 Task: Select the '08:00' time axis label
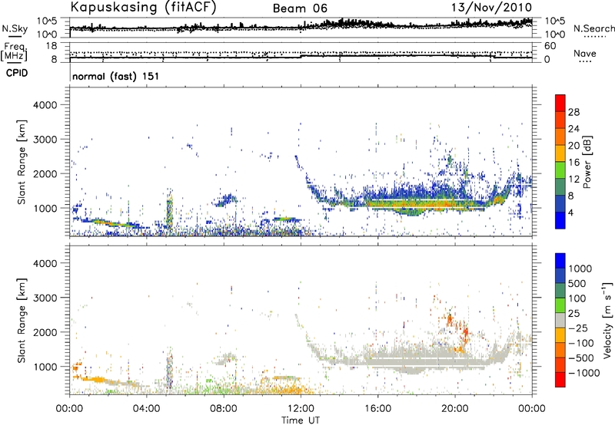click(x=224, y=409)
